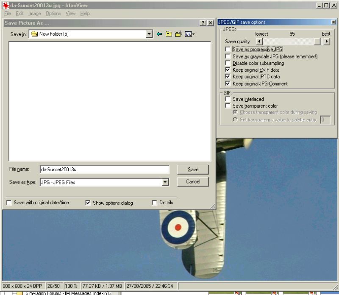The height and width of the screenshot is (295, 339).
Task: Click the File name text field
Action: pos(104,170)
